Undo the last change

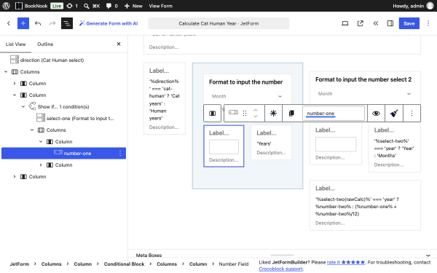tap(38, 23)
